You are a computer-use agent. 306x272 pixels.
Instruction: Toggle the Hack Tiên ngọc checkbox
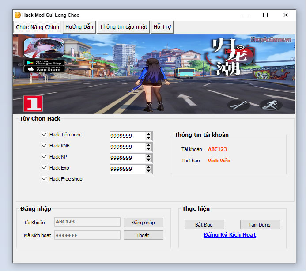coord(44,134)
